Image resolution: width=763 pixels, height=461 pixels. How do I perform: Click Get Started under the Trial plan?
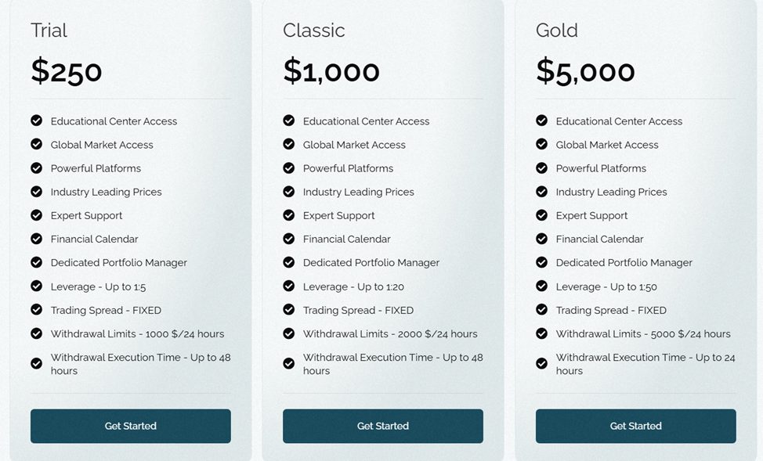pos(130,426)
